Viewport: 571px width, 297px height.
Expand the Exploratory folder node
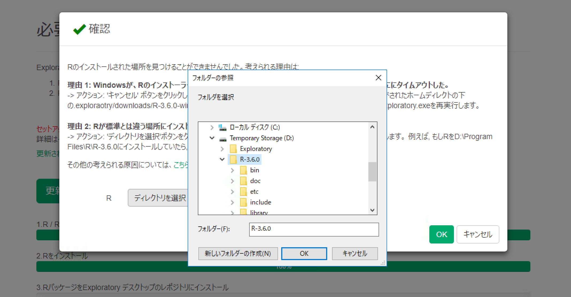pyautogui.click(x=222, y=149)
